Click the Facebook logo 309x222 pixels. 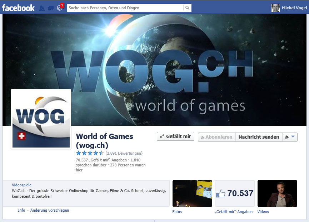(18, 8)
